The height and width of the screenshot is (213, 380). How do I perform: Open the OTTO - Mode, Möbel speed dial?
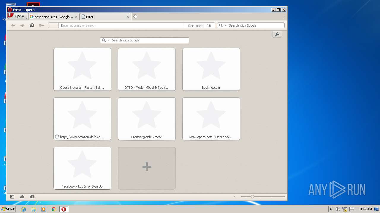pyautogui.click(x=147, y=69)
